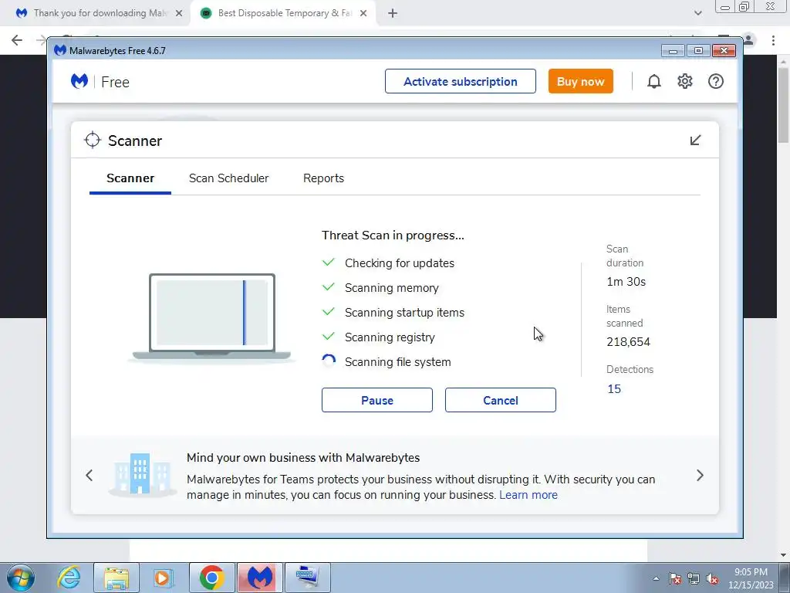Click the detections count 15
Image resolution: width=790 pixels, height=593 pixels.
coord(614,389)
